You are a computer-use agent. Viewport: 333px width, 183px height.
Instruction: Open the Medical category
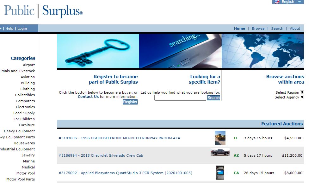click(x=28, y=167)
